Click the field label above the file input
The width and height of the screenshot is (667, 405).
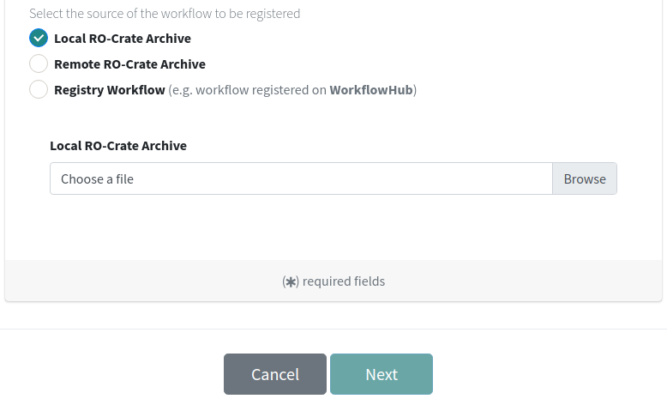point(118,146)
